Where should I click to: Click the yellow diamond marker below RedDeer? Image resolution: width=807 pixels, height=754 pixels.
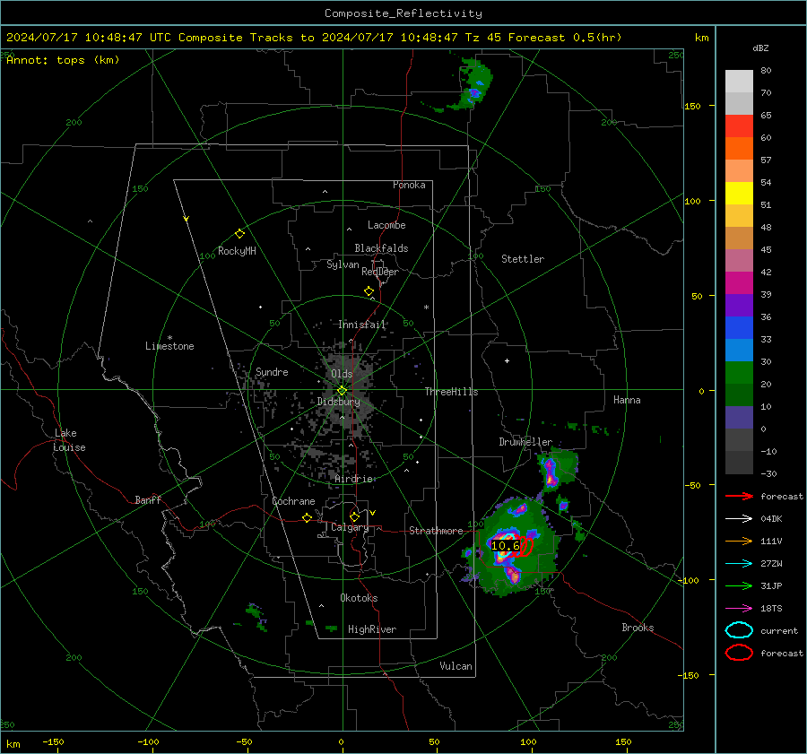(x=369, y=291)
